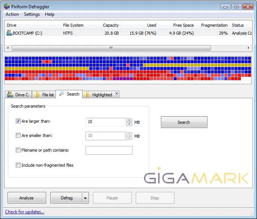Increase the 'smaller than' size value
Screen dimensions: 257x219
pyautogui.click(x=129, y=134)
